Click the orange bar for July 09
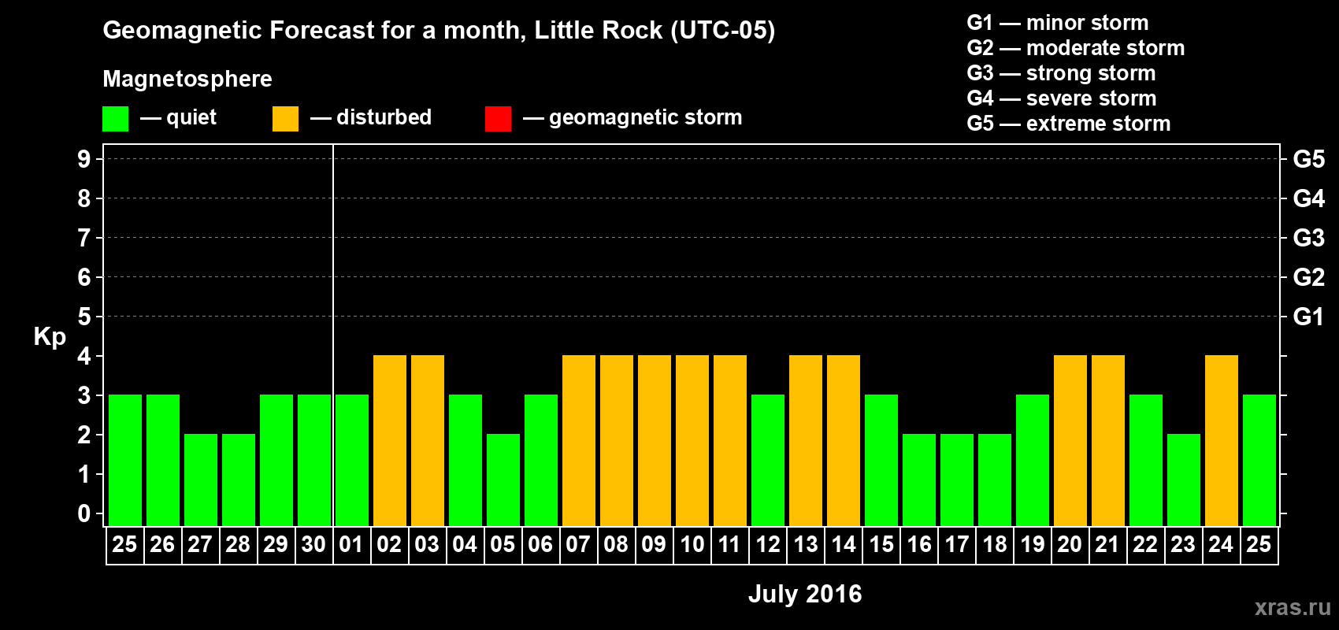The width and height of the screenshot is (1339, 630). [655, 440]
